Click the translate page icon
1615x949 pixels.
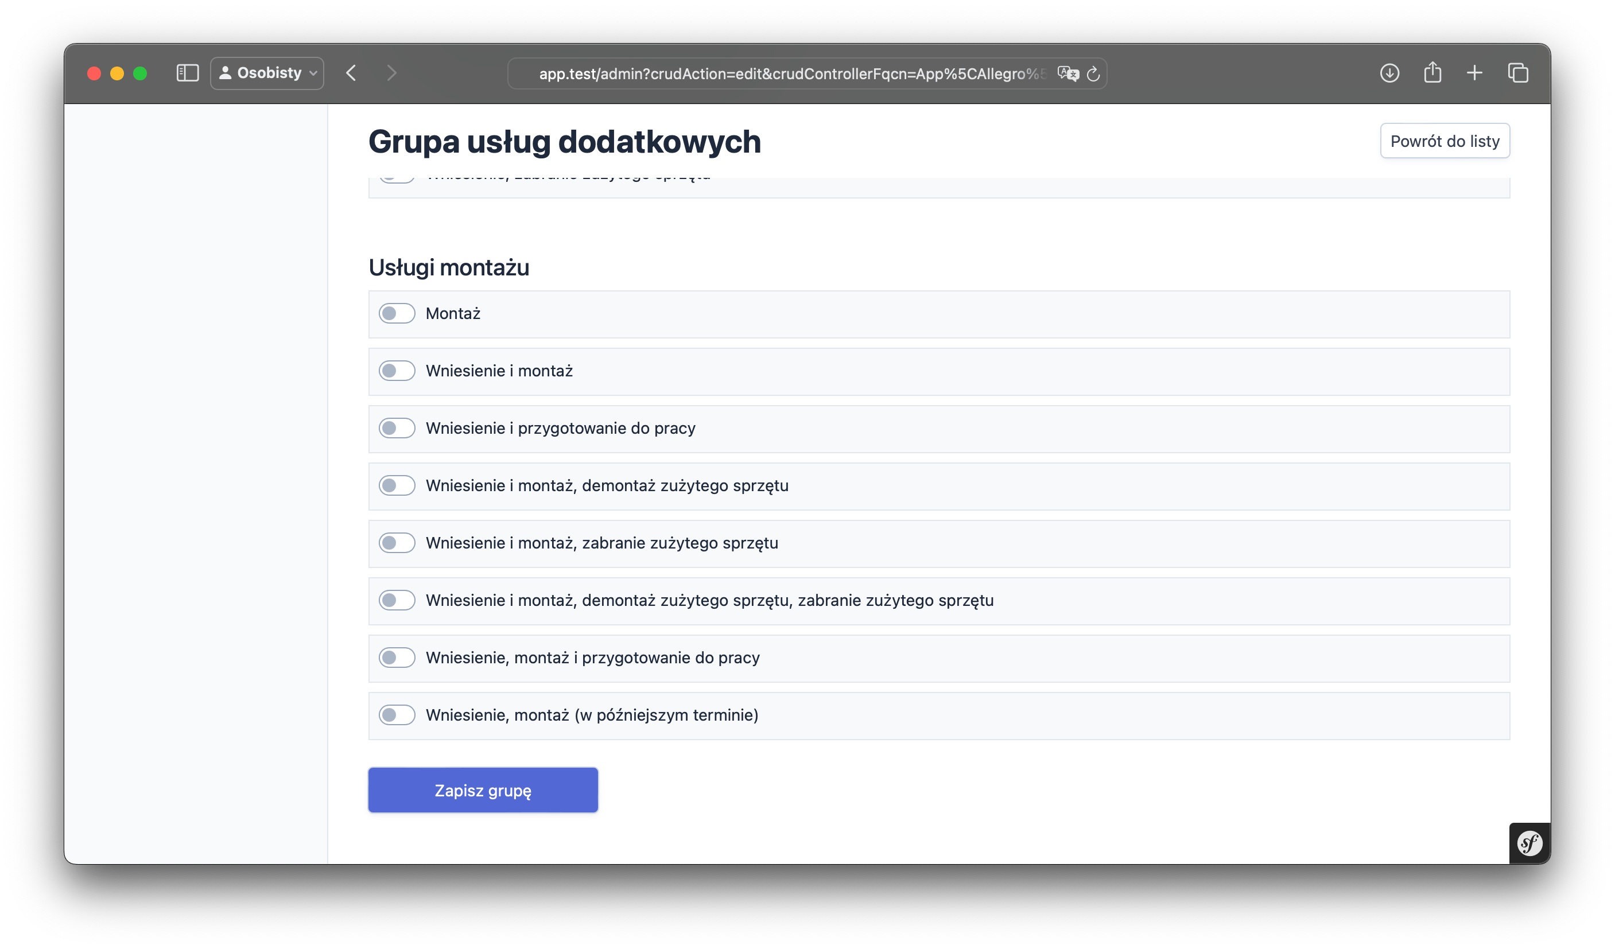click(1067, 73)
